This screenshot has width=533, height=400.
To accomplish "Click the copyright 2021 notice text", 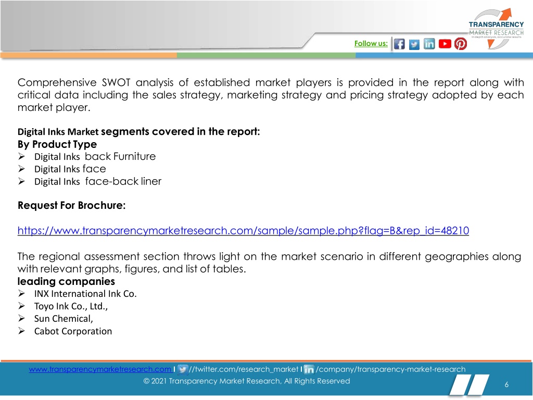I will 247,381.
